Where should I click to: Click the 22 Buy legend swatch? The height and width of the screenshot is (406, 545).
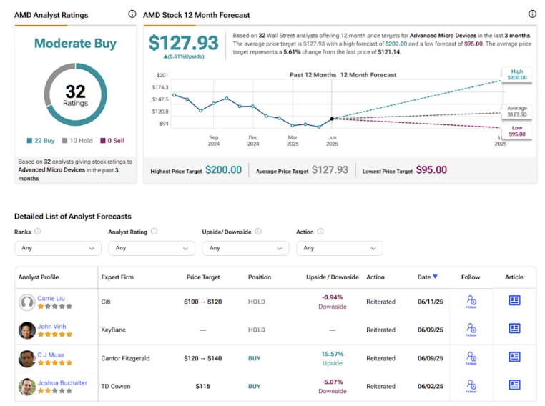pyautogui.click(x=29, y=141)
